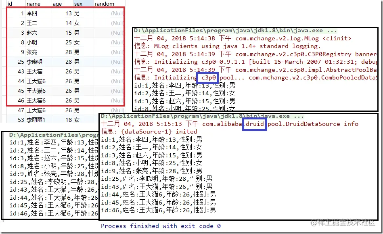Image resolution: width=383 pixels, height=234 pixels.
Task: Click the name cell in table row 45
Action: pyautogui.click(x=36, y=91)
